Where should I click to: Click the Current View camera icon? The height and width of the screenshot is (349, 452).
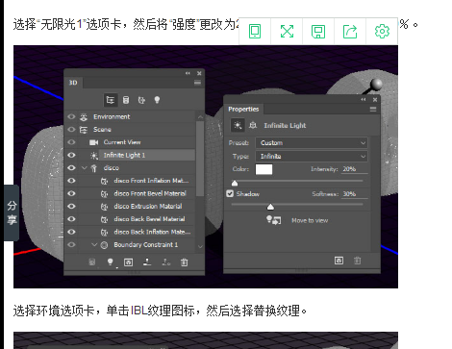(94, 142)
